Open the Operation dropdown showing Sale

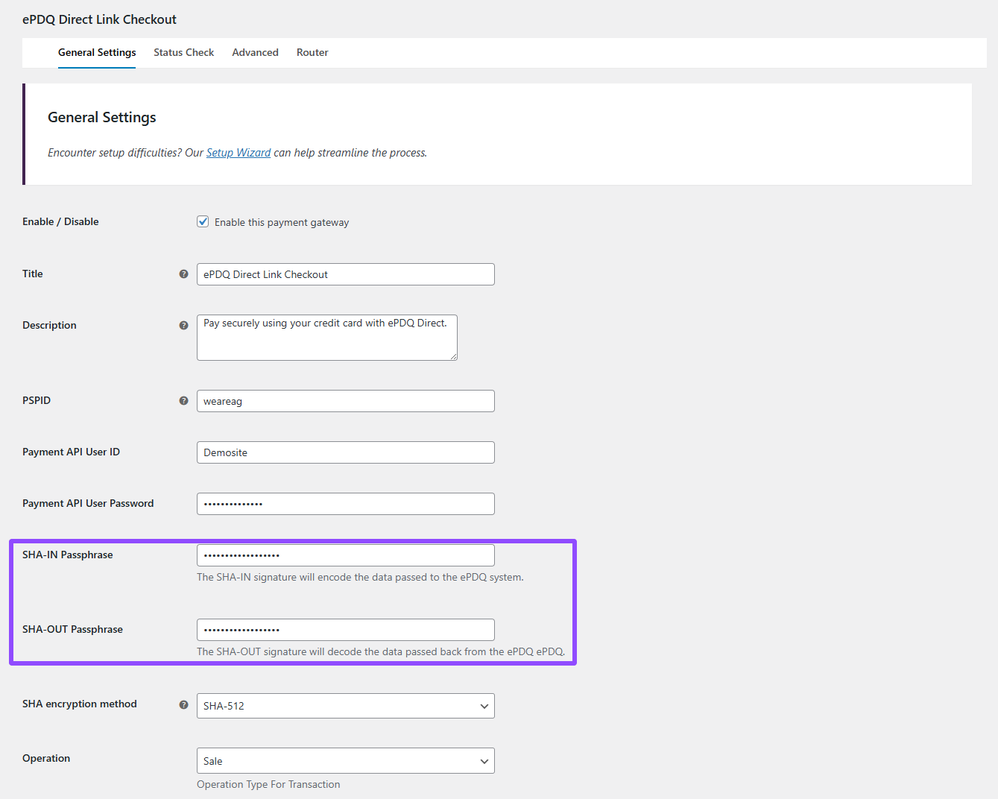[346, 761]
